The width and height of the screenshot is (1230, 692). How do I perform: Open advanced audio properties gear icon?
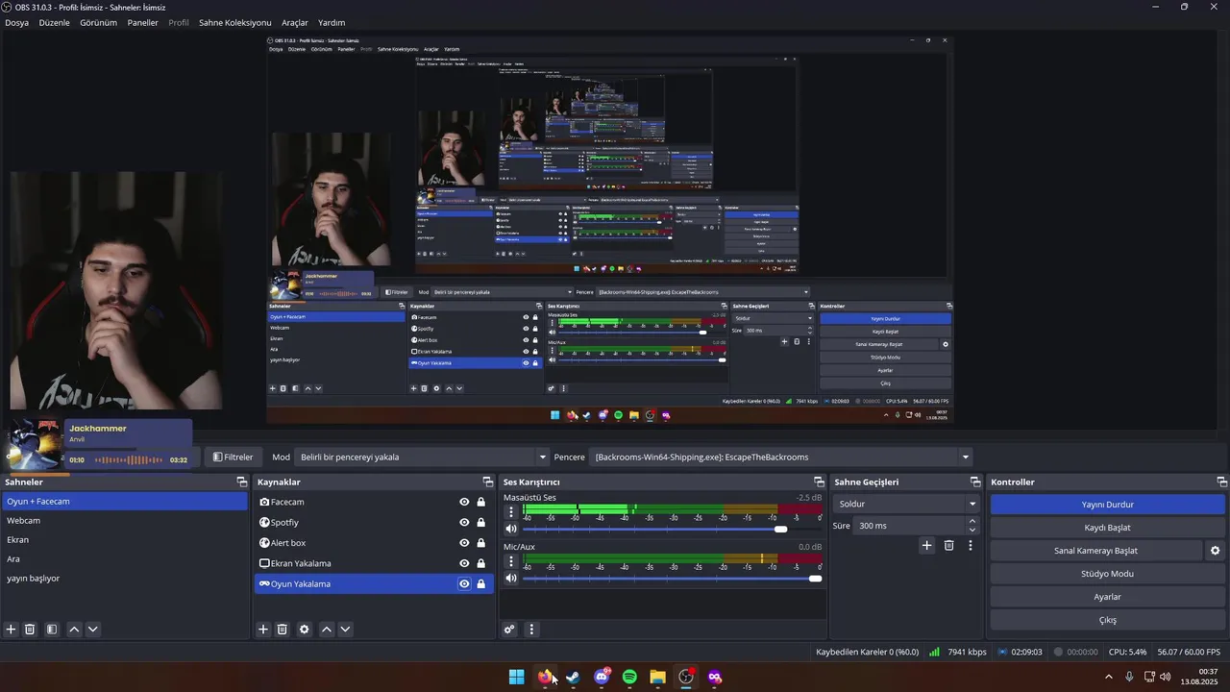(x=509, y=630)
